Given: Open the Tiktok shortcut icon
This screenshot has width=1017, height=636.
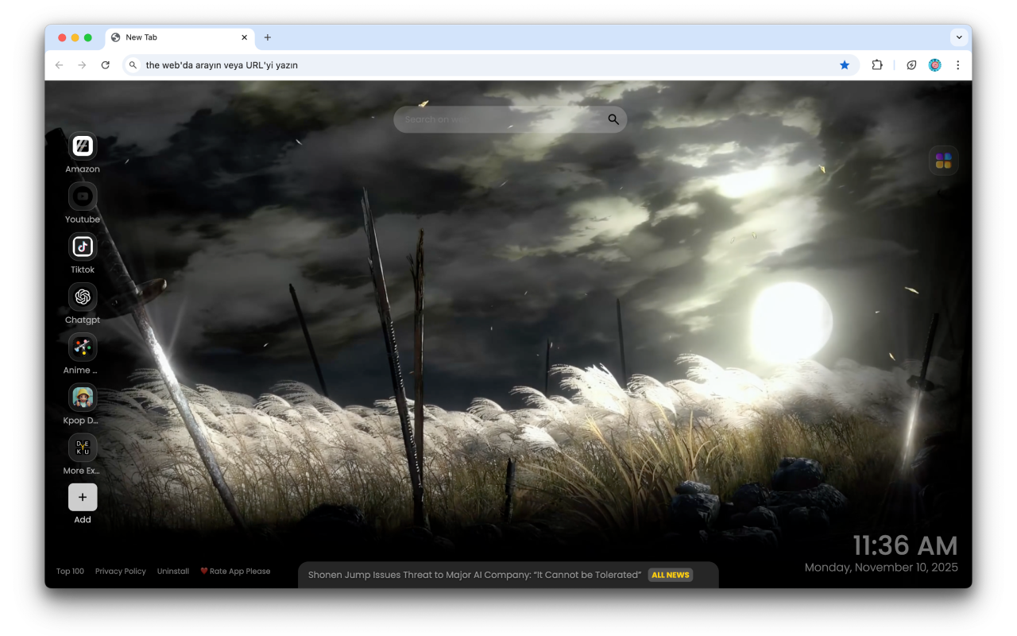Looking at the screenshot, I should (83, 246).
